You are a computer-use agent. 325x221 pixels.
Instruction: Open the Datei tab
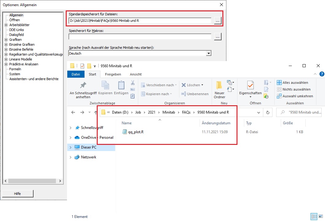76,74
